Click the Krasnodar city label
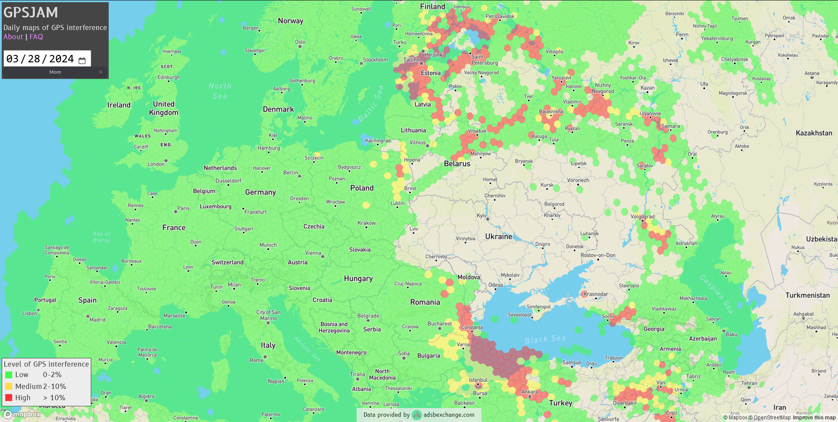 pos(596,294)
